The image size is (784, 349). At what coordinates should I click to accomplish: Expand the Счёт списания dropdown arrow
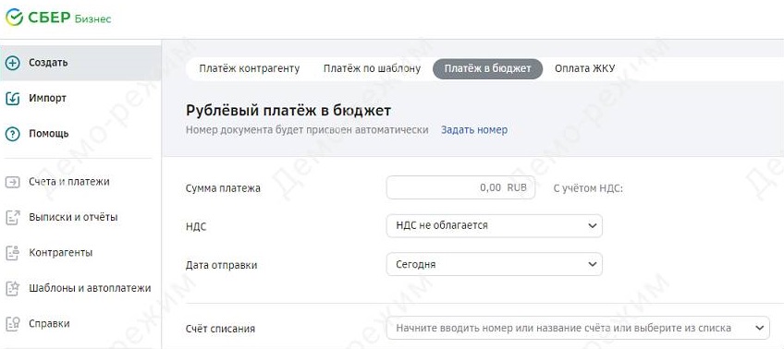[x=760, y=328]
